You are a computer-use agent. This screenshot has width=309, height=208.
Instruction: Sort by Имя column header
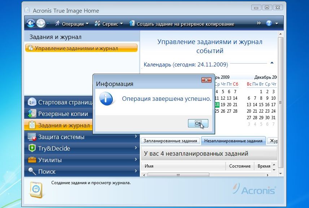pos(183,166)
